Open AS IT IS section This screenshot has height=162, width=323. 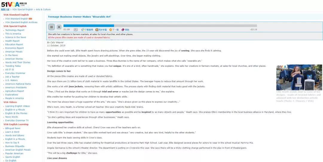[10, 70]
